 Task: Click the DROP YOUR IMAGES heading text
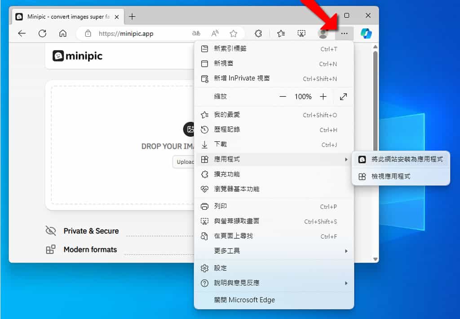[168, 147]
